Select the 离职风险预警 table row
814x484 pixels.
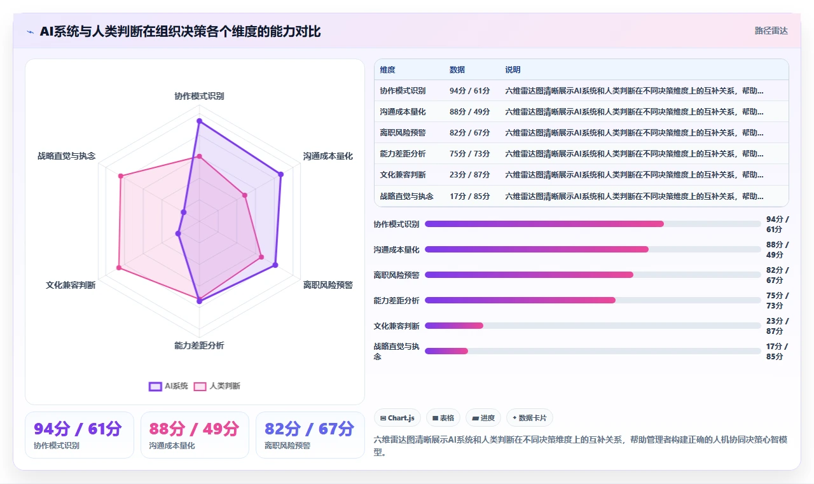581,132
